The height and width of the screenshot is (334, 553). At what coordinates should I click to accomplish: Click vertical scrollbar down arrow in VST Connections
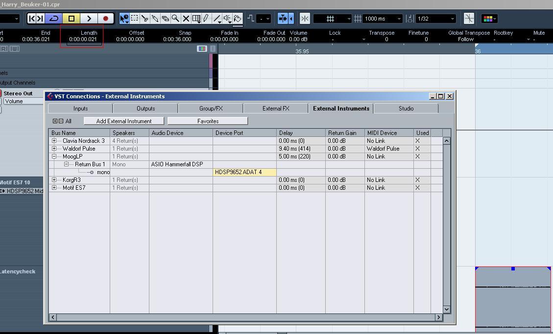447,310
